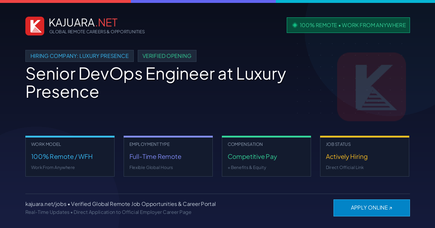This screenshot has width=435, height=228.
Task: Click the Competitive Pay text
Action: [252, 157]
